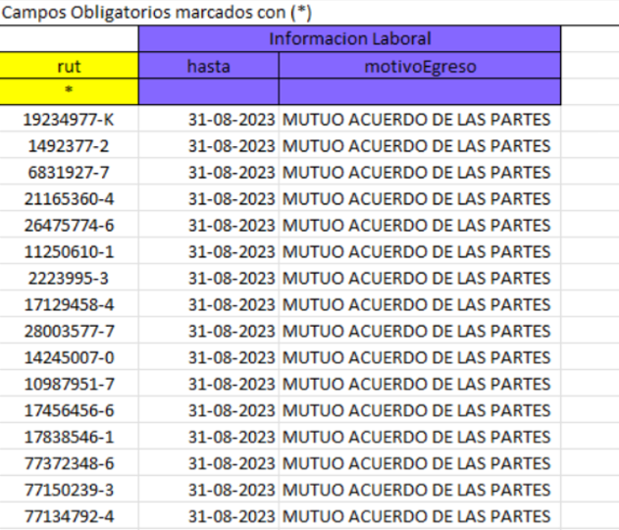Select rut cell 17129458-4
Screen dimensions: 619x530
(69, 304)
